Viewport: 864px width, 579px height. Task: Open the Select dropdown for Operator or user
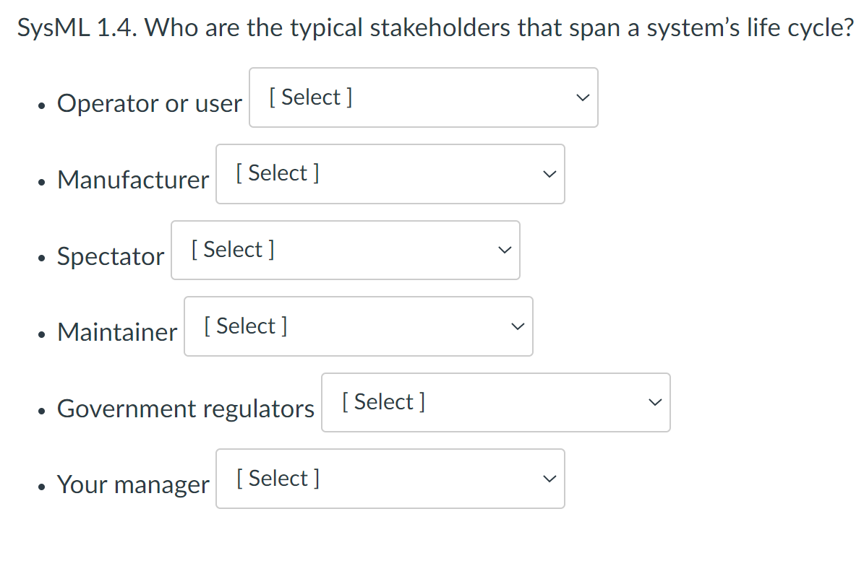(423, 97)
